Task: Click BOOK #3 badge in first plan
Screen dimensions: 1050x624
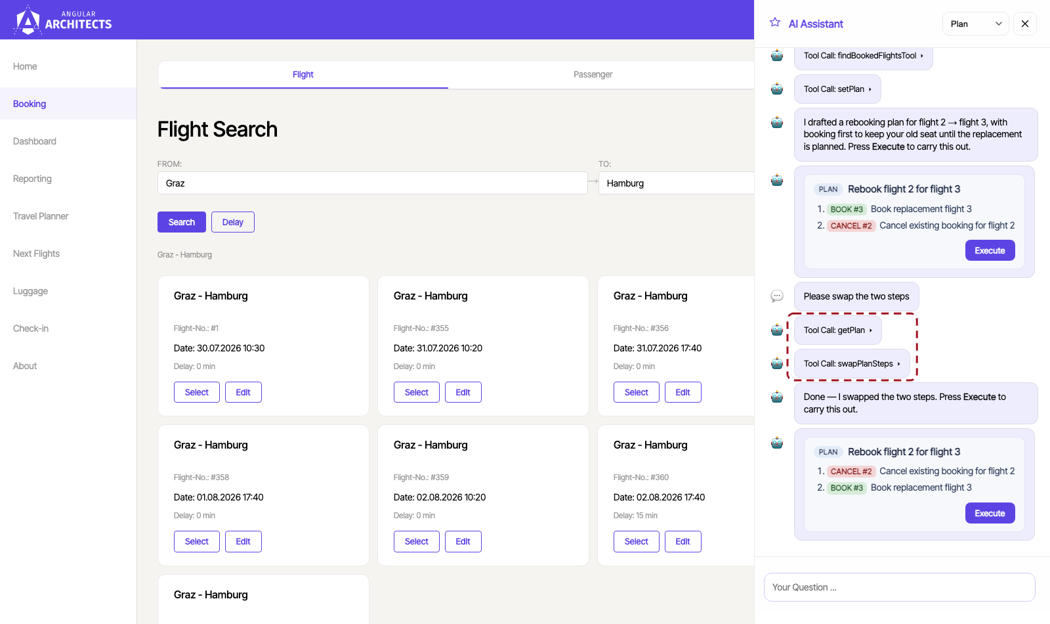Action: pyautogui.click(x=847, y=210)
